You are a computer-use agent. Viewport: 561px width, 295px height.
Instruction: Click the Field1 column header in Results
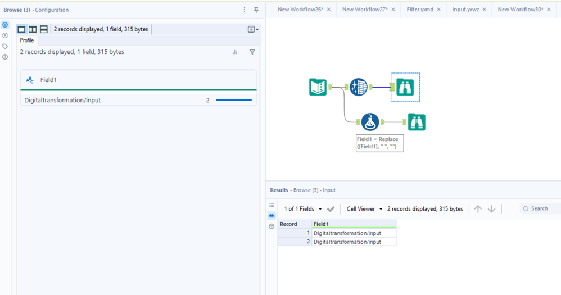click(354, 224)
